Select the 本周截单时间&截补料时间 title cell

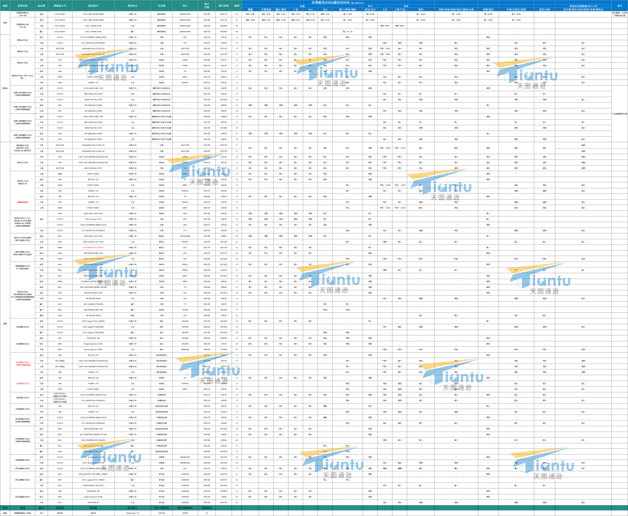[x=338, y=2]
